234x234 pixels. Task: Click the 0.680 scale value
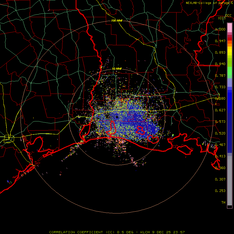coord(220,99)
